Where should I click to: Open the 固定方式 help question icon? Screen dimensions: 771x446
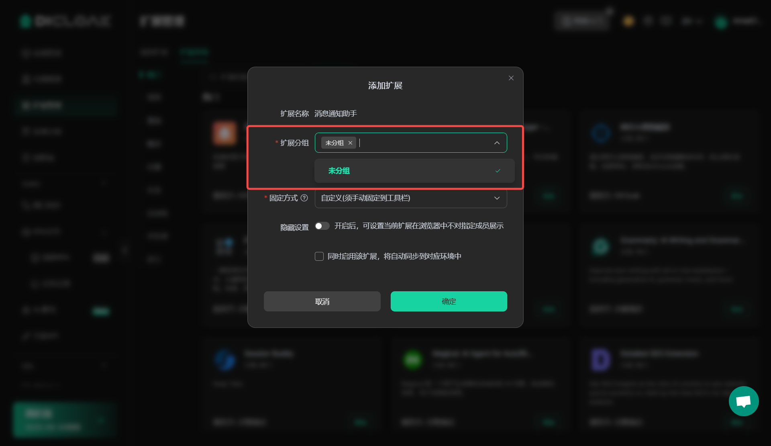(x=304, y=198)
